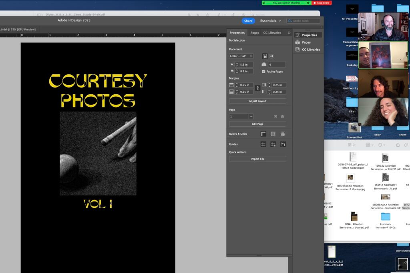
Task: Uncheck Facing Pages checkbox
Action: [x=263, y=71]
